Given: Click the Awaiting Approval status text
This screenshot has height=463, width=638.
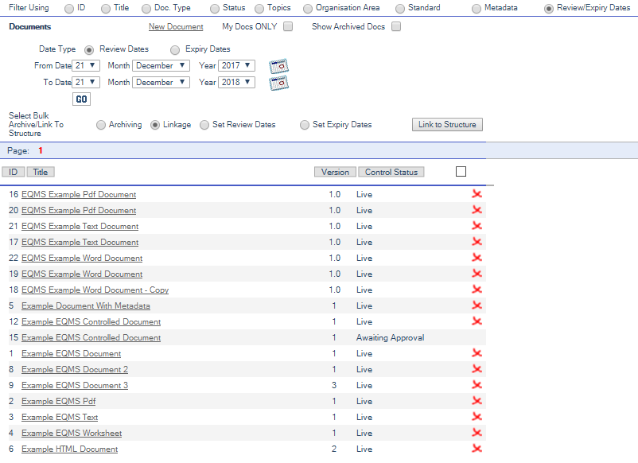Looking at the screenshot, I should click(x=390, y=337).
